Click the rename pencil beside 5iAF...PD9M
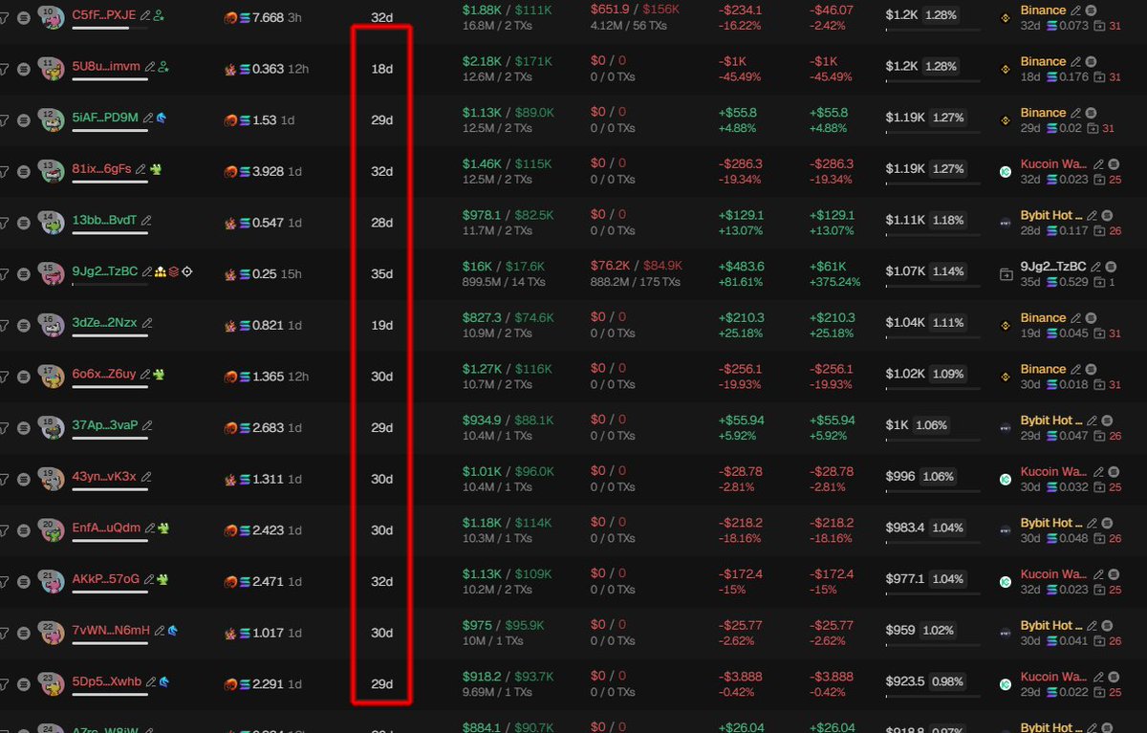Screen dimensions: 1147x733 pyautogui.click(x=147, y=119)
